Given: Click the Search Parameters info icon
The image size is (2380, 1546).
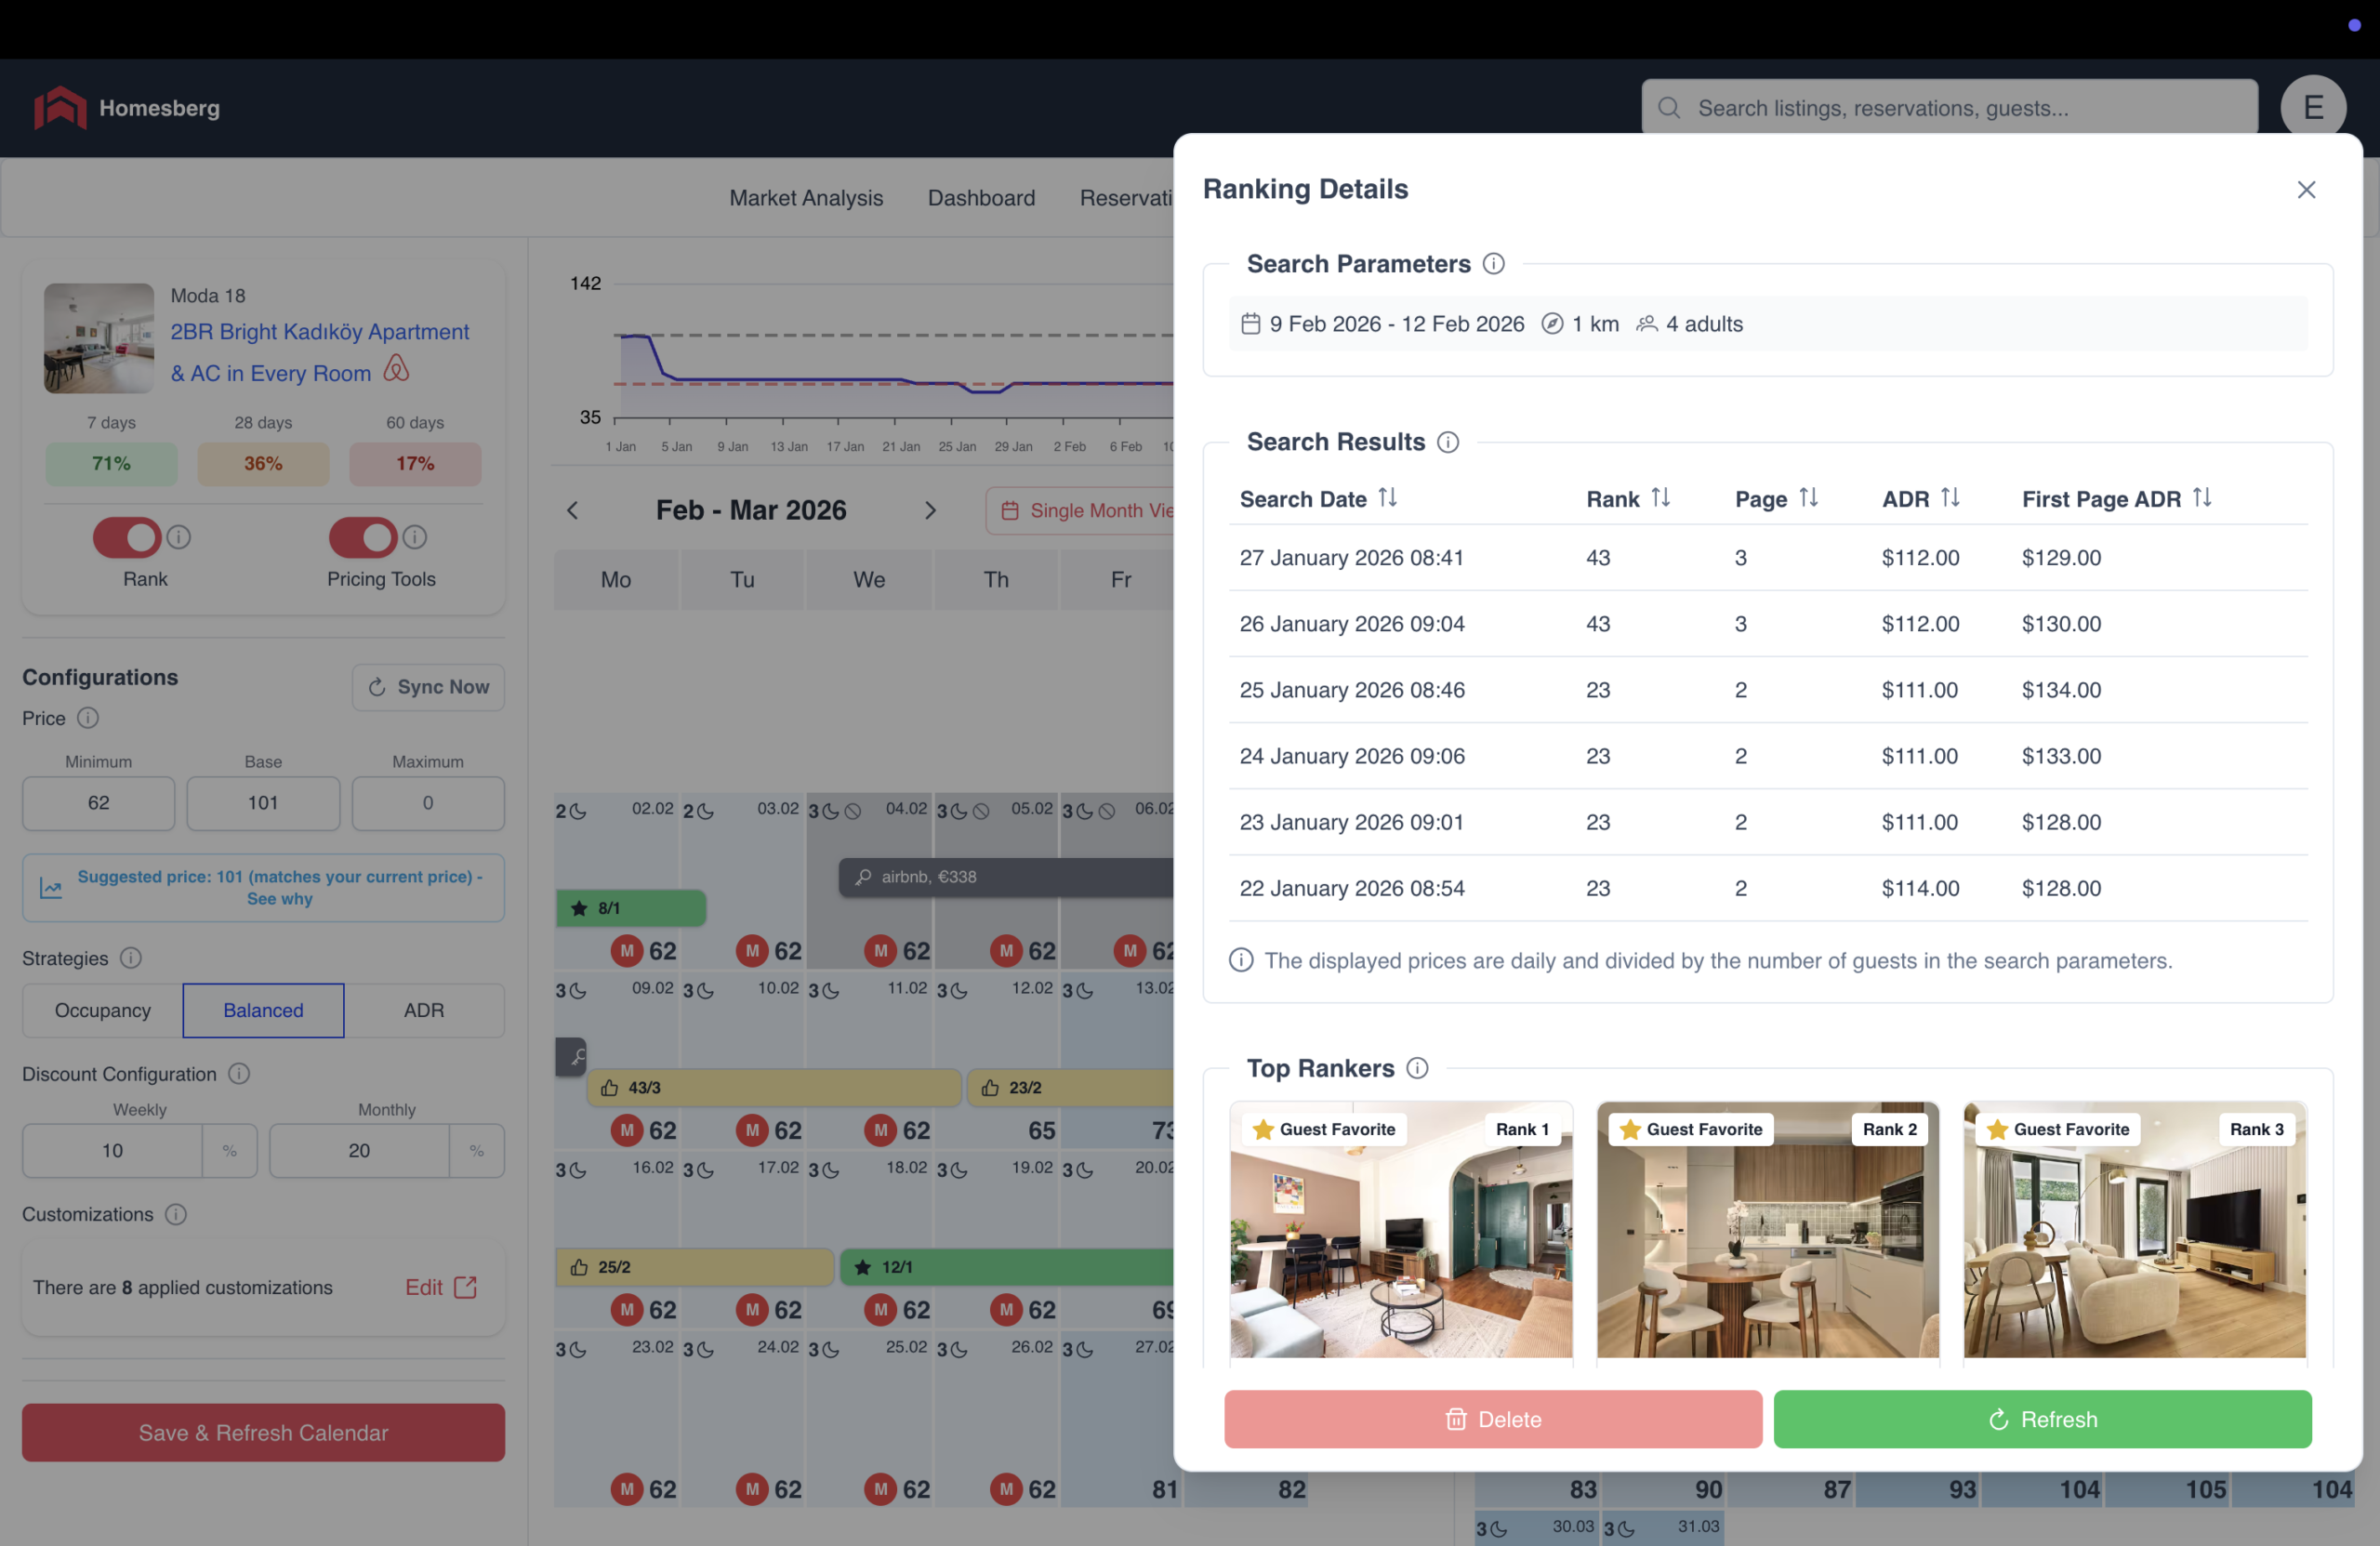Looking at the screenshot, I should (1493, 264).
